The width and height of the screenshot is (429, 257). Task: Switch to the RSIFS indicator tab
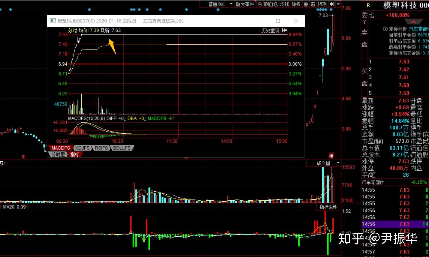101,148
